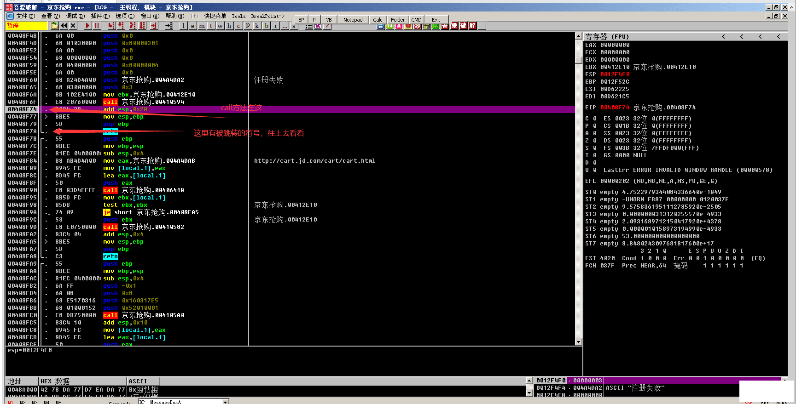Pause execution with the red pause icon

97,26
